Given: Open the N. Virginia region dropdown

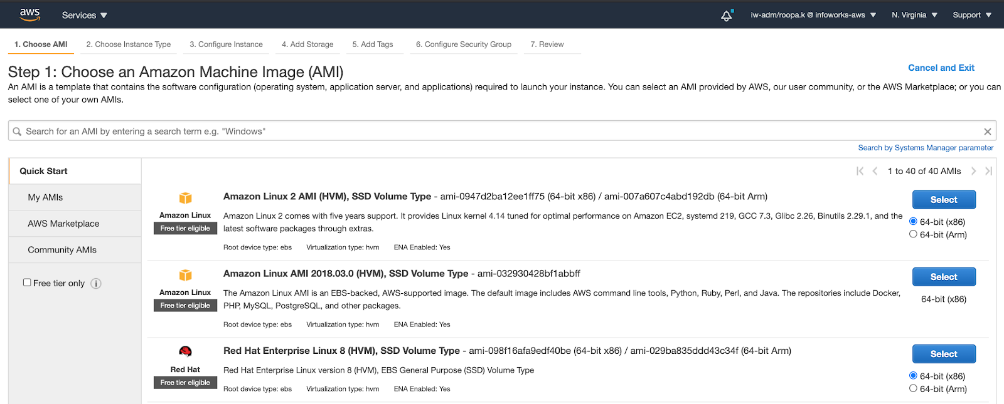Looking at the screenshot, I should [x=914, y=15].
